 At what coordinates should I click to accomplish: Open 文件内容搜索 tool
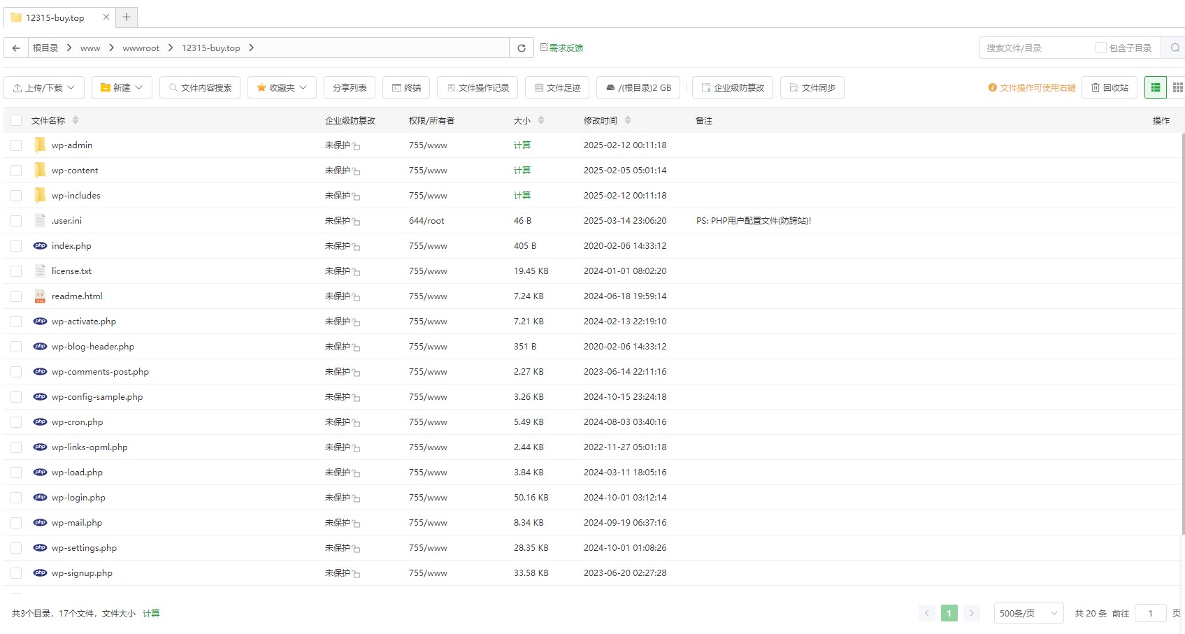(x=200, y=87)
